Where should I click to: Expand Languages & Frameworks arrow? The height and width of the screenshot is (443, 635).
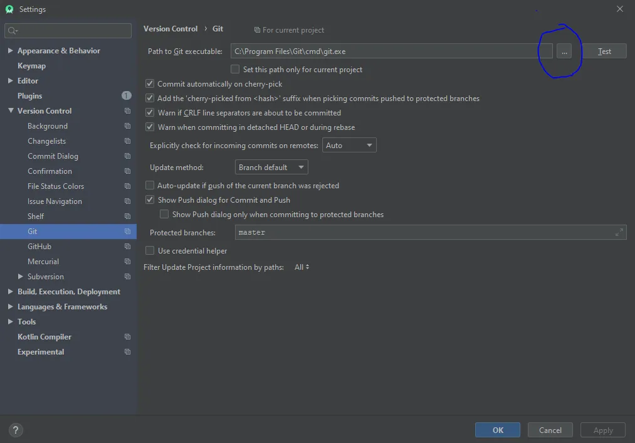coord(10,306)
